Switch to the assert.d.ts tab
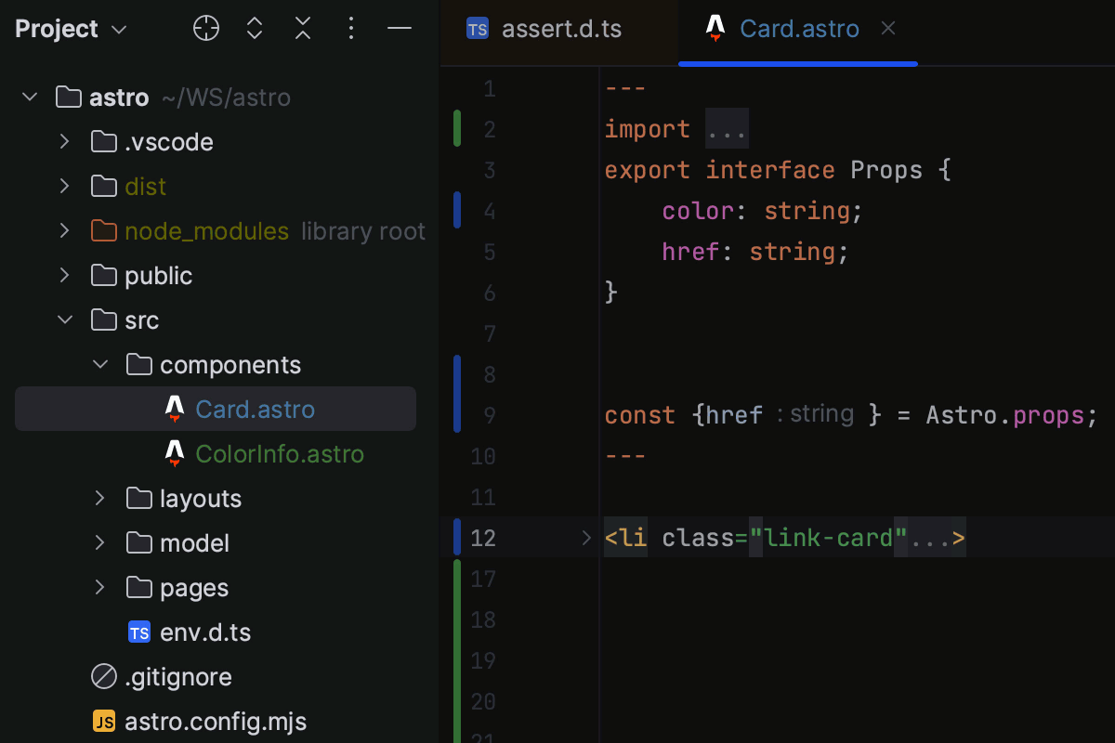 pos(561,29)
